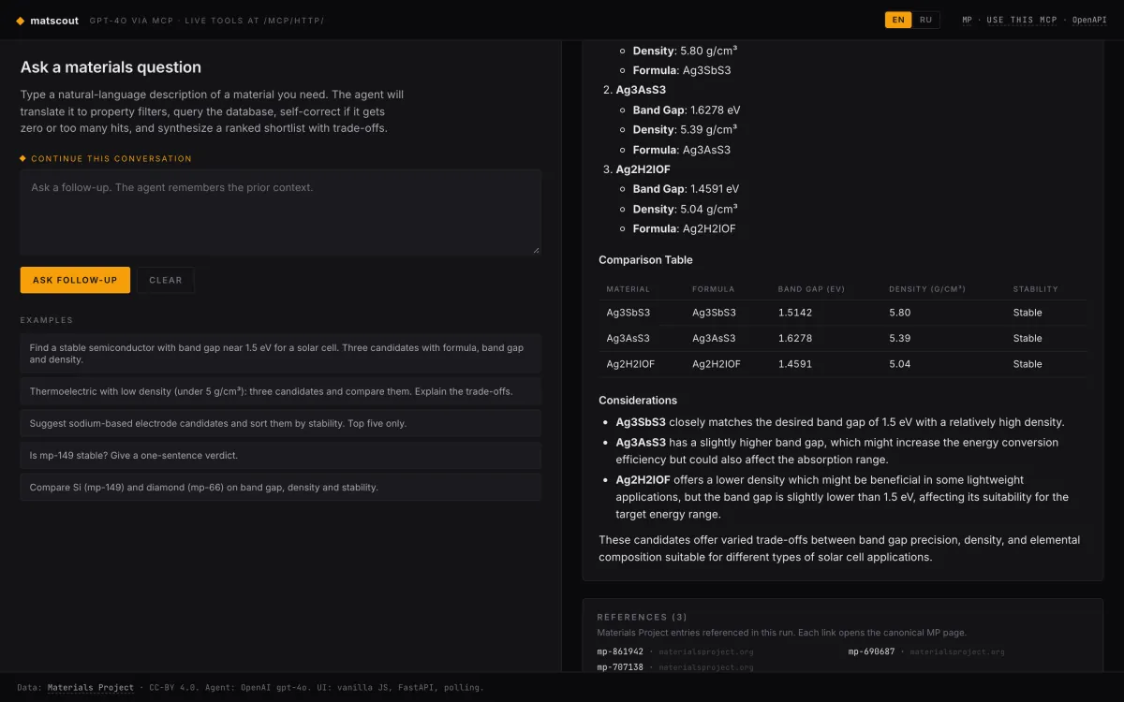
Task: Click the BAND GAP (EV) column header
Action: pos(811,289)
